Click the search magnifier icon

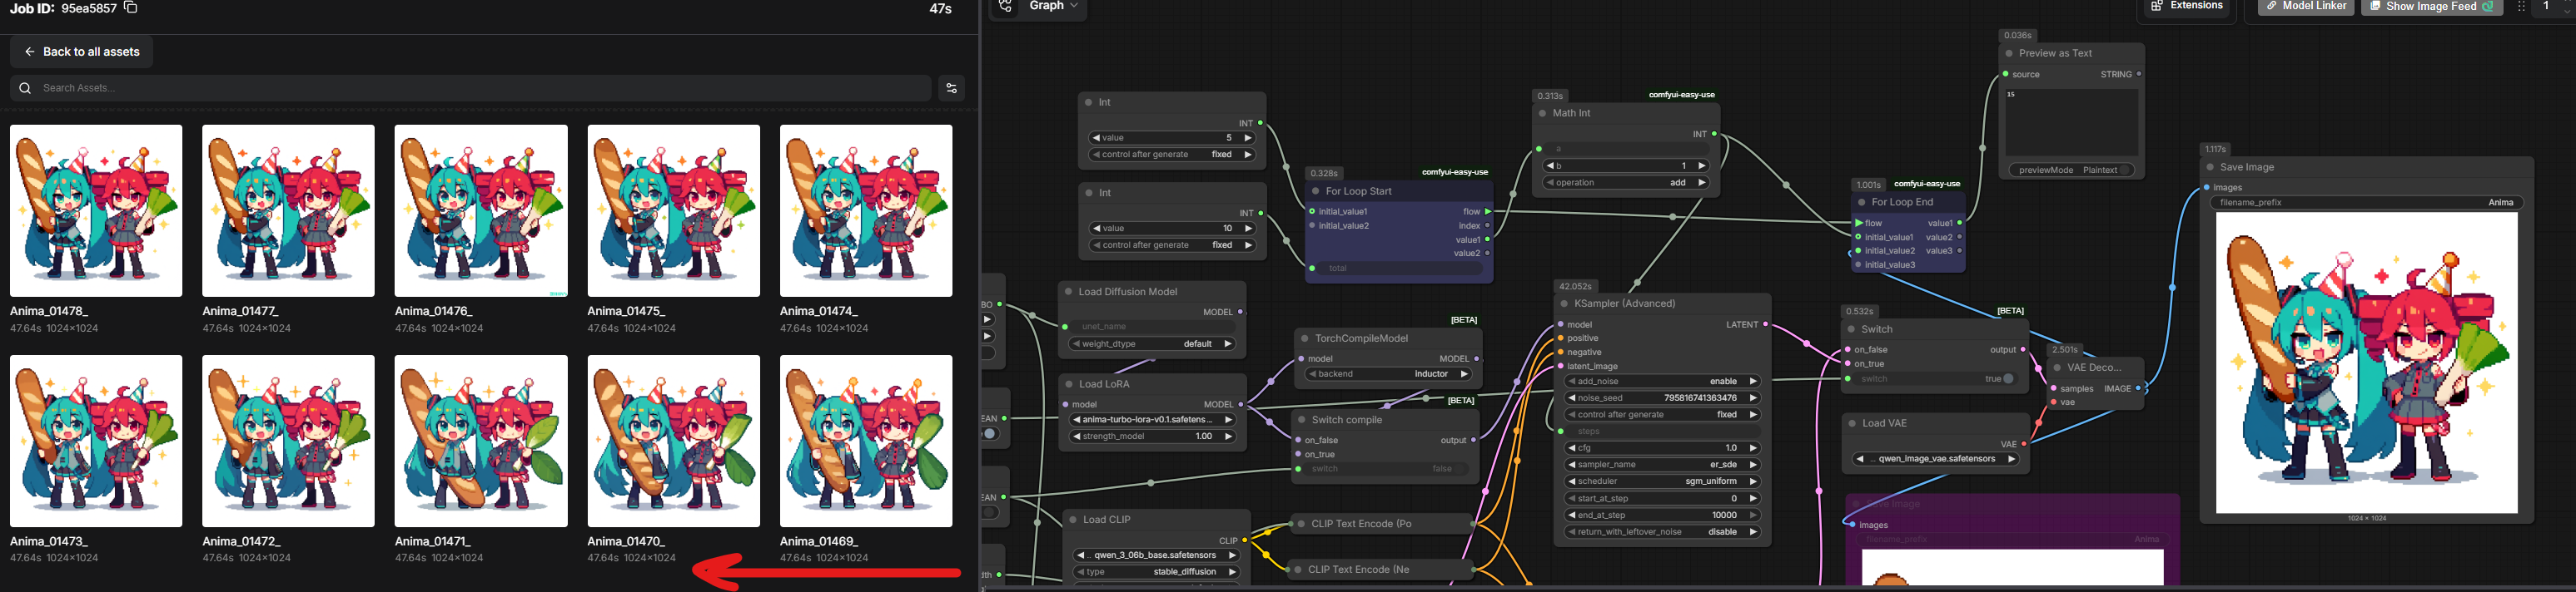25,88
